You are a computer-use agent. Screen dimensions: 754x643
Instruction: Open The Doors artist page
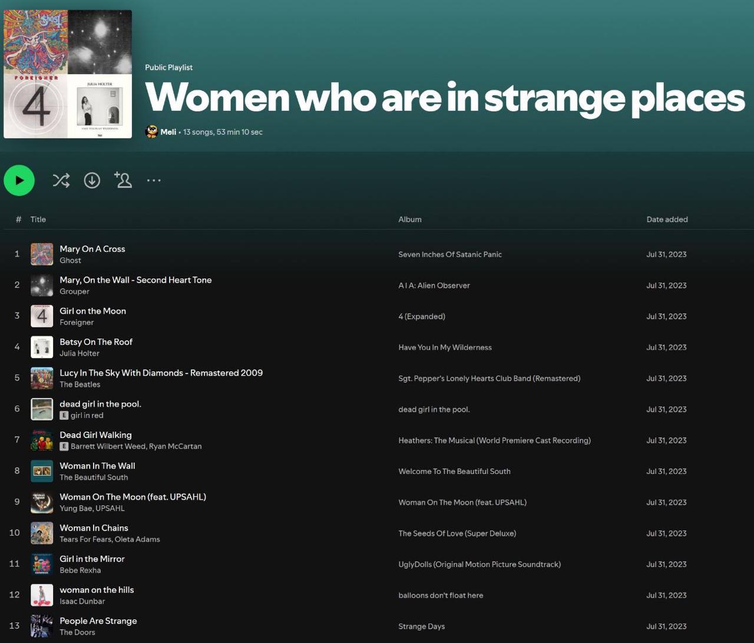click(77, 632)
